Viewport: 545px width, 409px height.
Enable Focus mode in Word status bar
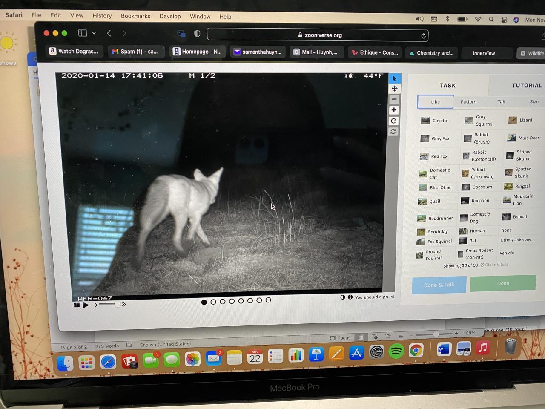(340, 338)
